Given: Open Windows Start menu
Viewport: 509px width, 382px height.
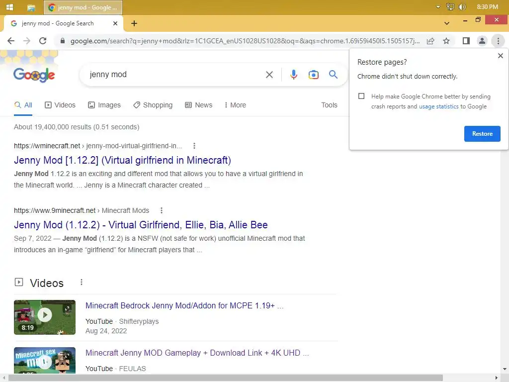Looking at the screenshot, I should point(10,7).
